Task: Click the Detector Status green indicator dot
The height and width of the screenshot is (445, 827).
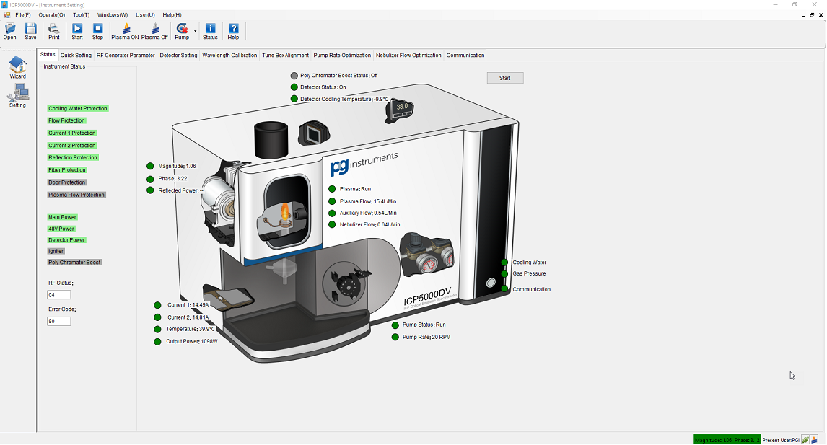Action: coord(294,87)
